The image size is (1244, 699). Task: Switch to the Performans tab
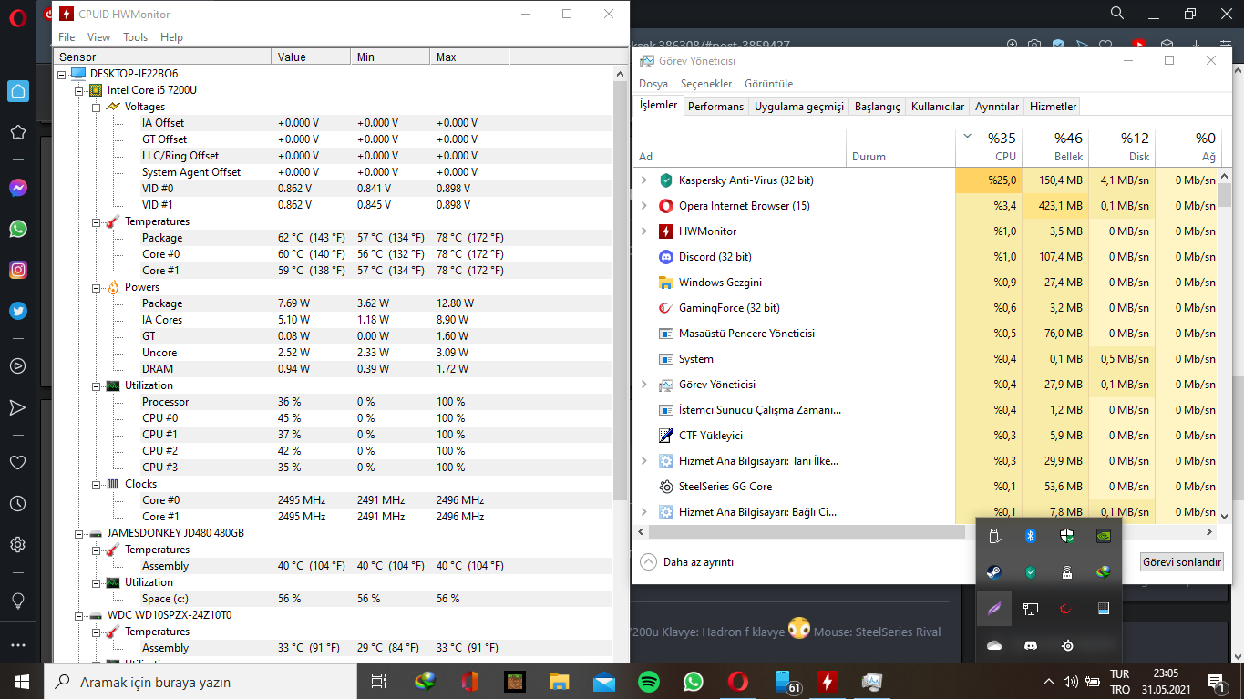click(715, 107)
